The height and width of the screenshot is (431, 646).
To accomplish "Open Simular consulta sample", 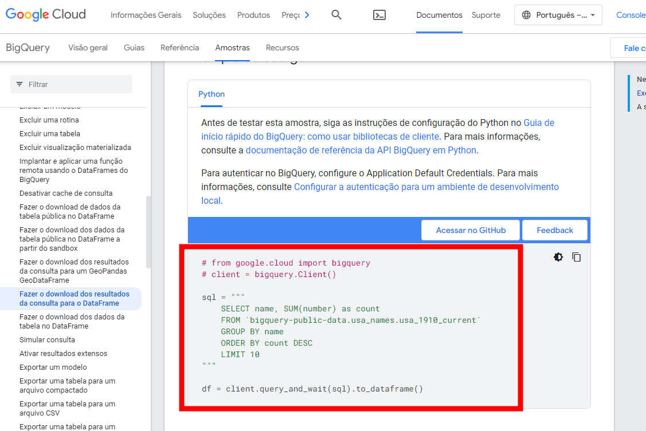I will coord(47,339).
